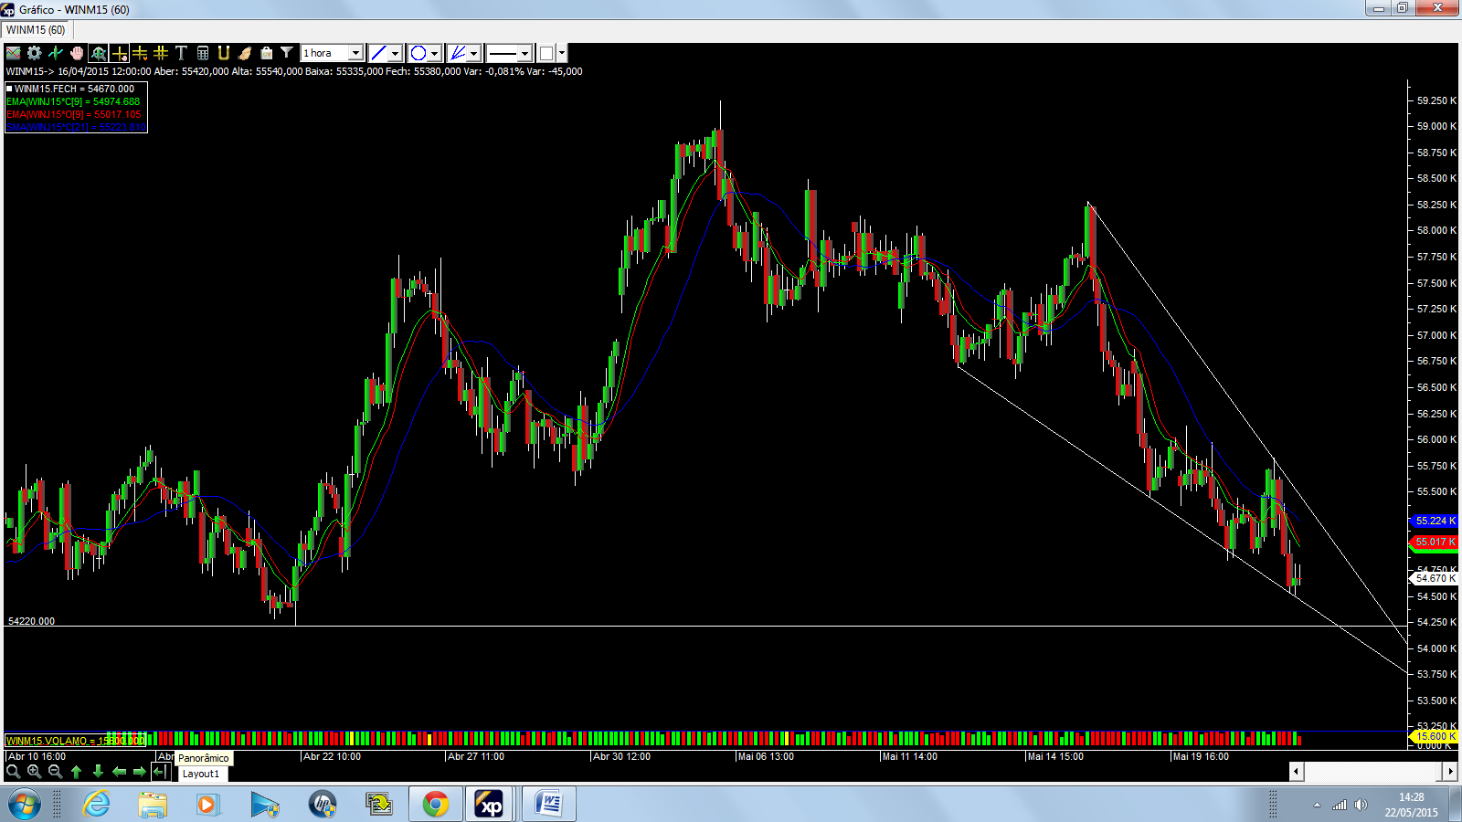Open the 1 hora timeframe dropdown

[333, 53]
